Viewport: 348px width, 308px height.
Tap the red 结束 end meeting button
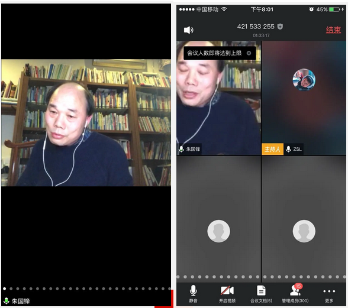pyautogui.click(x=333, y=30)
